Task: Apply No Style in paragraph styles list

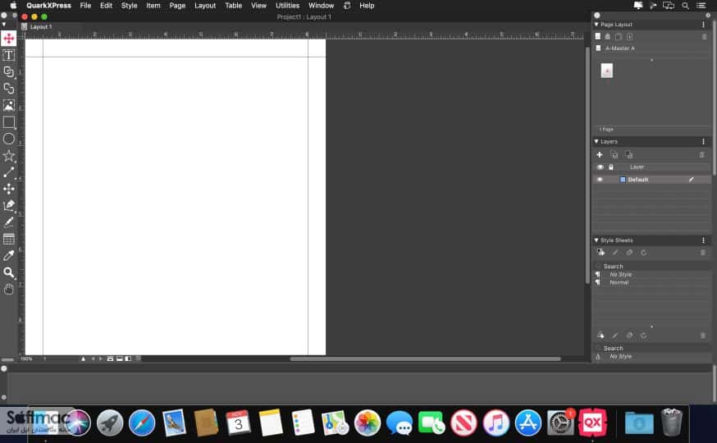Action: (620, 274)
